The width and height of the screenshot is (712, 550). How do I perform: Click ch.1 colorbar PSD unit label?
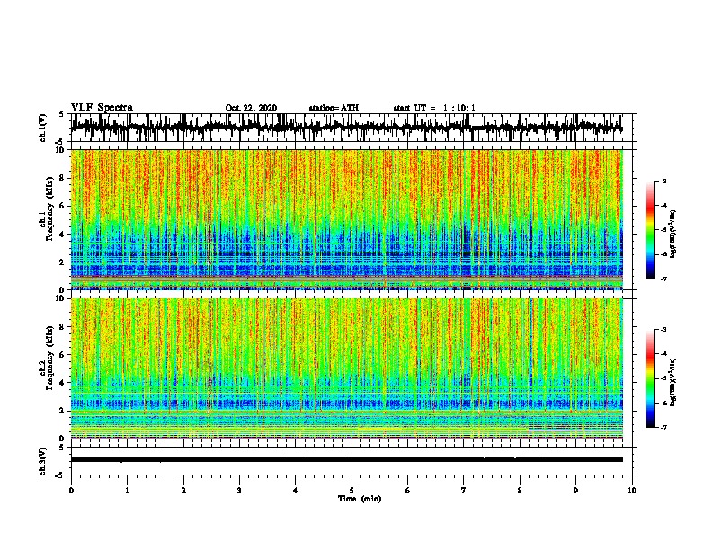click(x=673, y=234)
